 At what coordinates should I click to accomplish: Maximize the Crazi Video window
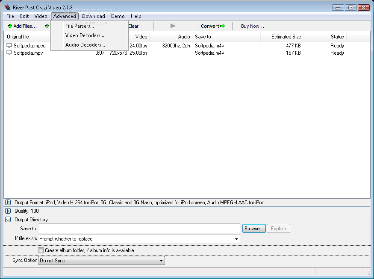(x=350, y=8)
